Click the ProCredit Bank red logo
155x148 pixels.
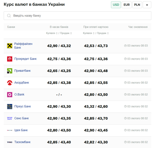tap(9, 59)
